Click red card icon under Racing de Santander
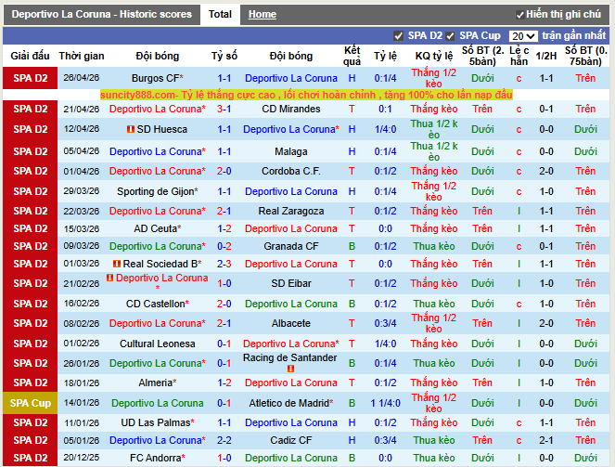The height and width of the screenshot is (467, 615). point(290,369)
